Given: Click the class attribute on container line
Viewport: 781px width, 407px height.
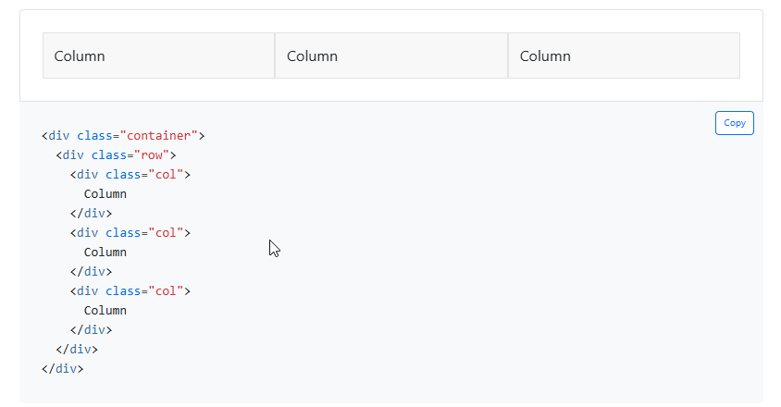Looking at the screenshot, I should [x=94, y=136].
